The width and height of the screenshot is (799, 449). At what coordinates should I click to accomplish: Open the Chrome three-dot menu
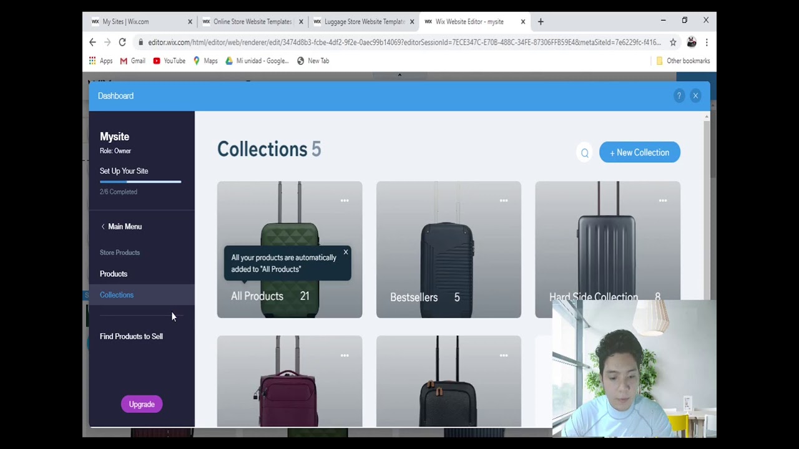click(x=707, y=42)
